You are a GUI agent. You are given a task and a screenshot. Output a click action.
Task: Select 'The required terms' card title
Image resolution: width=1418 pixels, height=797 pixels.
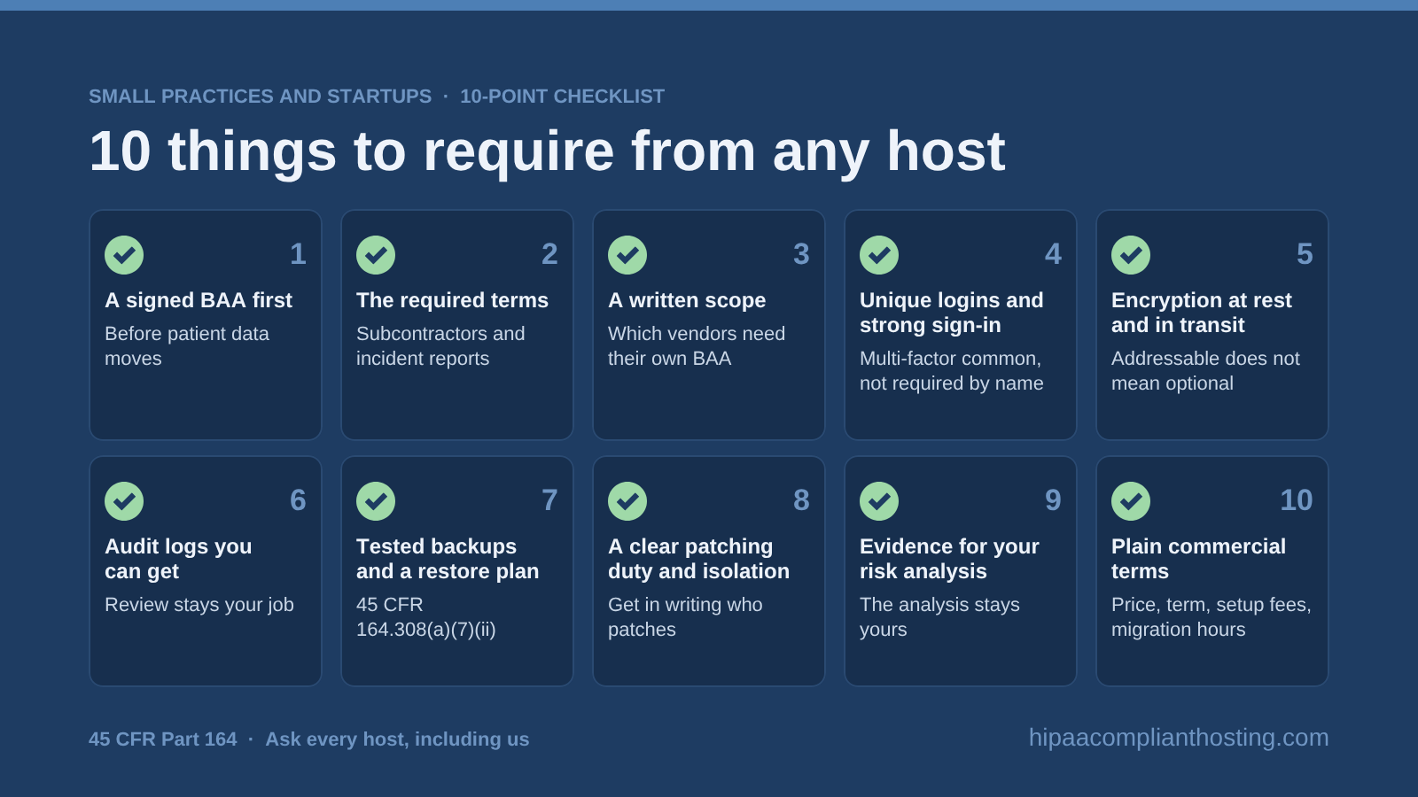[x=452, y=300]
